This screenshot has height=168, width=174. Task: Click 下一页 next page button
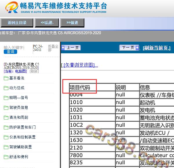click(129, 48)
